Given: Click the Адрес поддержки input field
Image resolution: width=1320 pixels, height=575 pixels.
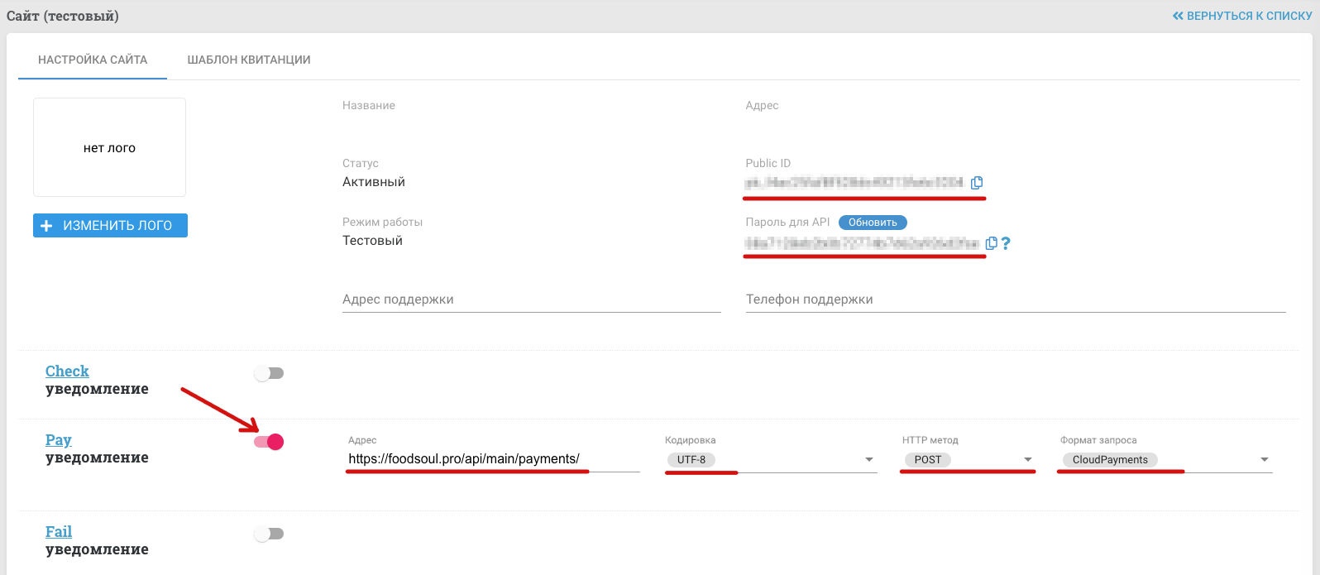Looking at the screenshot, I should [x=531, y=299].
